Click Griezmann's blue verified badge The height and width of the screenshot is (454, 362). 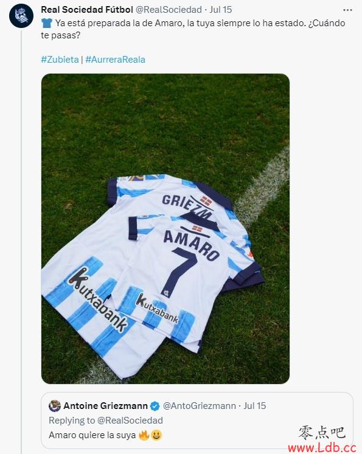pyautogui.click(x=155, y=406)
